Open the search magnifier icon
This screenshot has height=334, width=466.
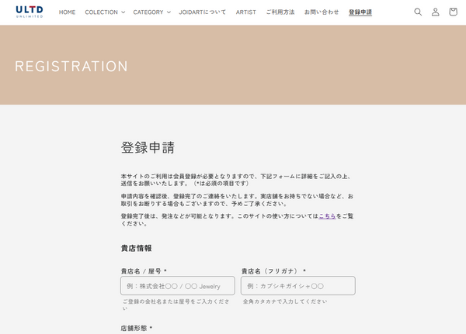click(418, 12)
